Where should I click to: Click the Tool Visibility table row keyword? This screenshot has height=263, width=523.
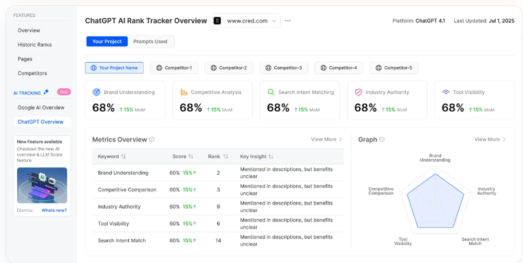point(113,224)
